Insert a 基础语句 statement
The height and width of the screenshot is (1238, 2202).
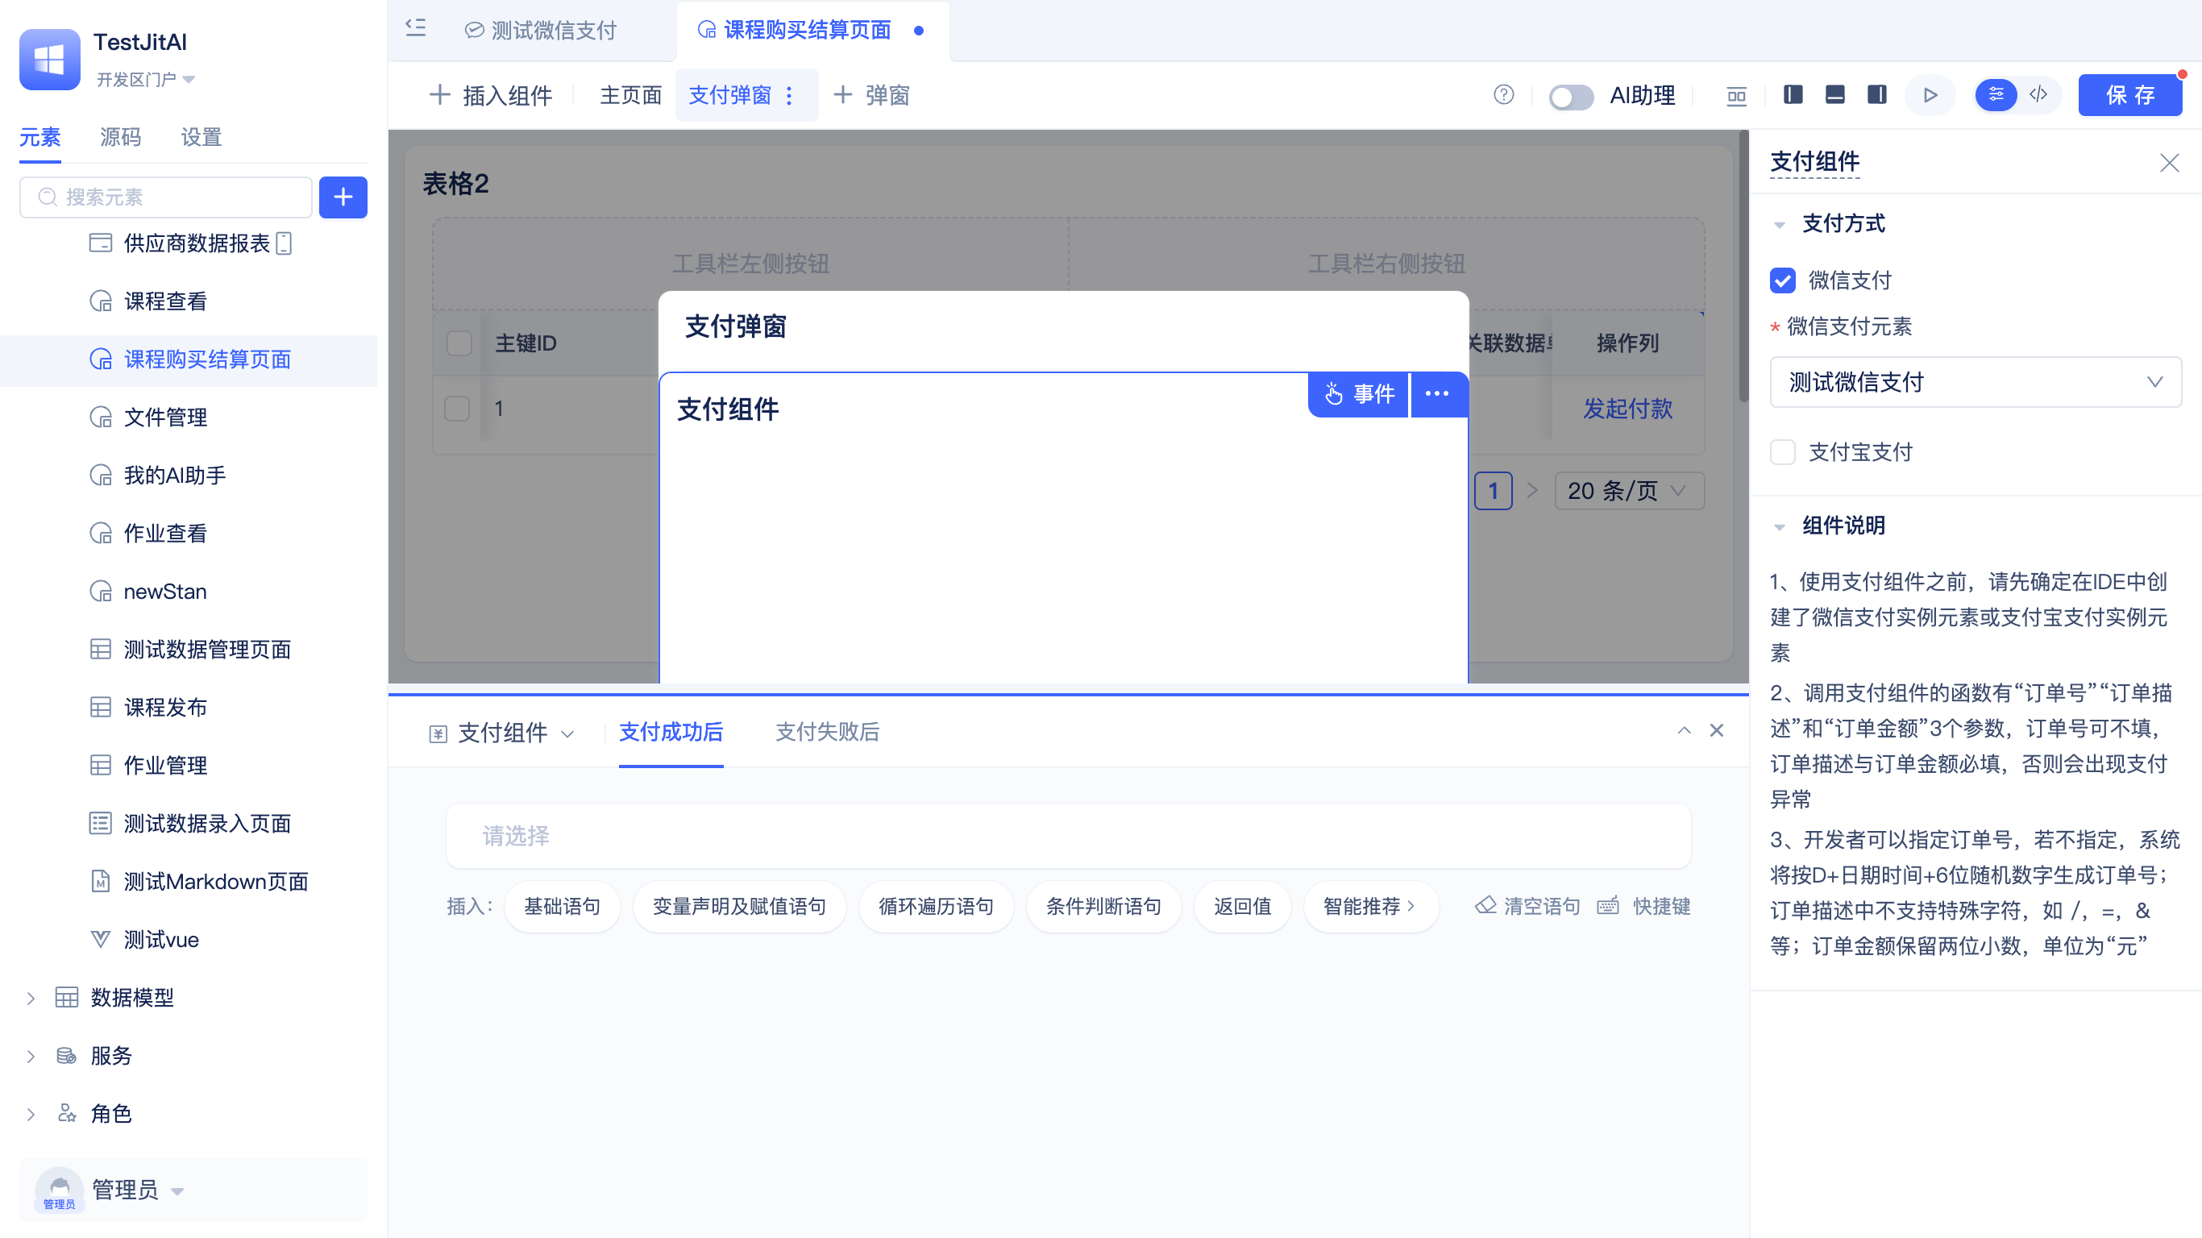coord(563,906)
